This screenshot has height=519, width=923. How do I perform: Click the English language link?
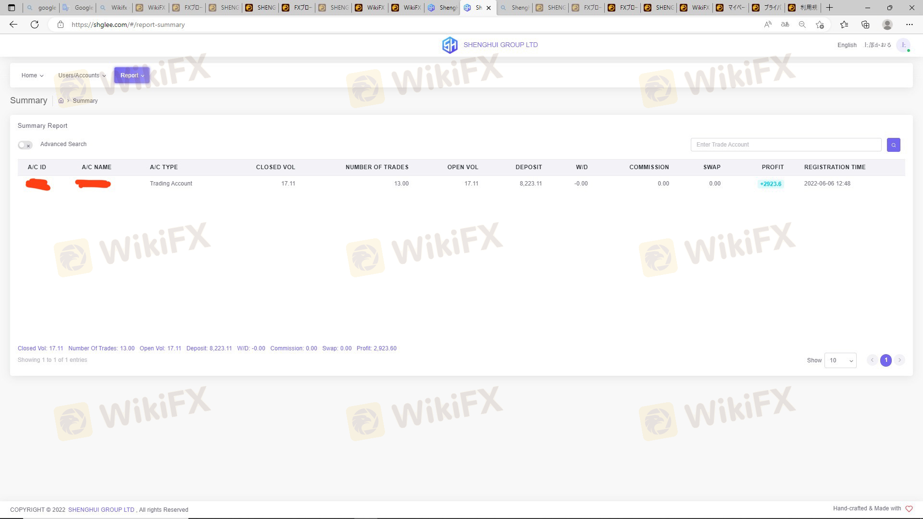click(x=847, y=45)
